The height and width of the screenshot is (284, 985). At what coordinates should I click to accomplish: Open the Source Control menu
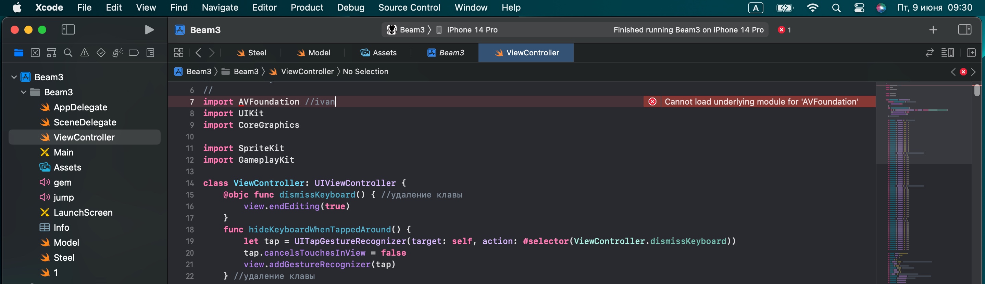tap(409, 8)
